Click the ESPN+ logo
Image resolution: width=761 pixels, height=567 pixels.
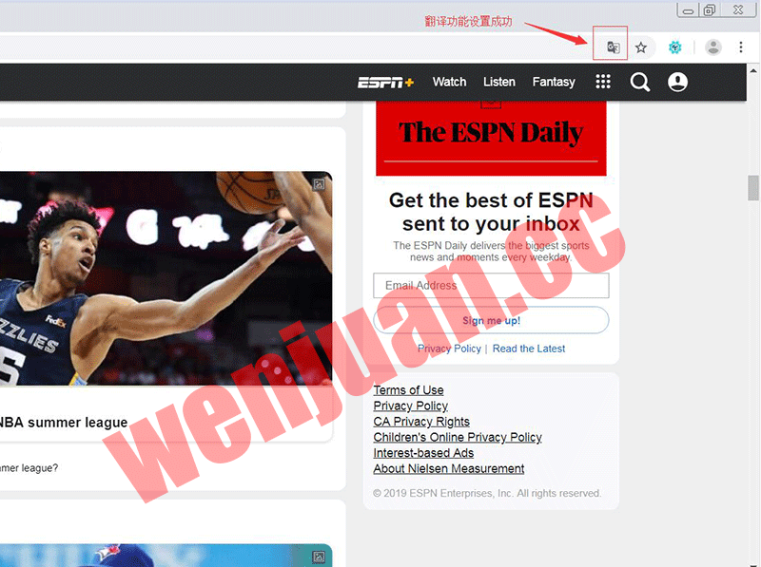[385, 83]
